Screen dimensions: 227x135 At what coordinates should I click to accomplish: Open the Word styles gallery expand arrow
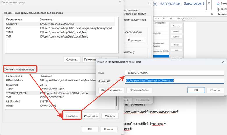click(209, 3)
